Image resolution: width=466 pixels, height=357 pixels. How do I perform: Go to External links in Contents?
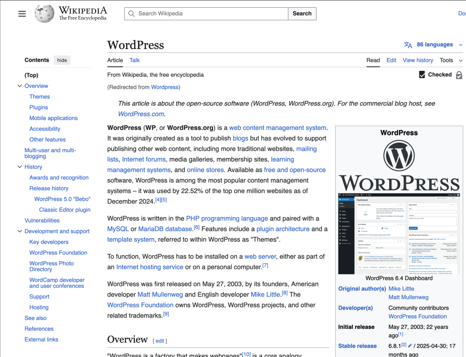coord(41,339)
